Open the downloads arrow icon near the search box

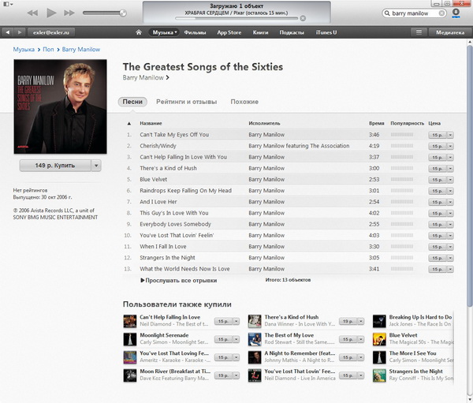click(x=456, y=13)
